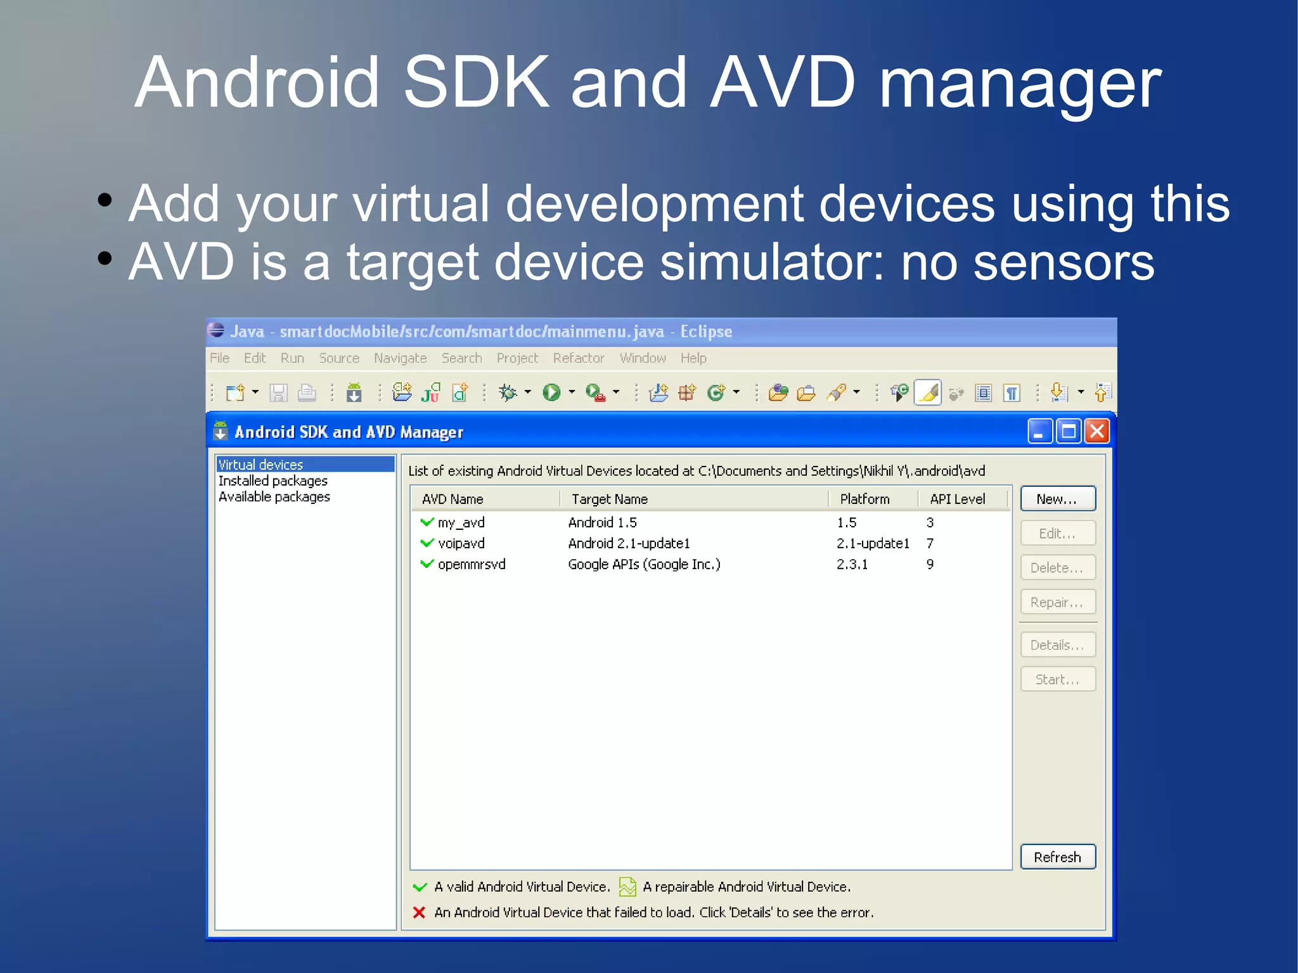
Task: Click Eclipse logo icon in main title bar
Action: (x=216, y=330)
